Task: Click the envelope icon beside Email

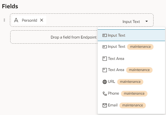Action: click(105, 105)
